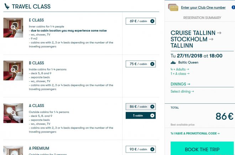Select the 69 € E Class cabin button
The image size is (235, 155).
(139, 21)
